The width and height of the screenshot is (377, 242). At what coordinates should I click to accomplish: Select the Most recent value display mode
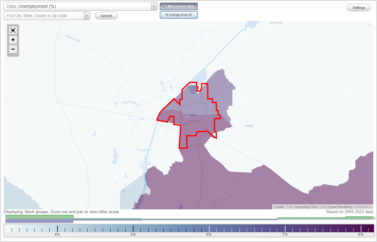click(x=179, y=6)
